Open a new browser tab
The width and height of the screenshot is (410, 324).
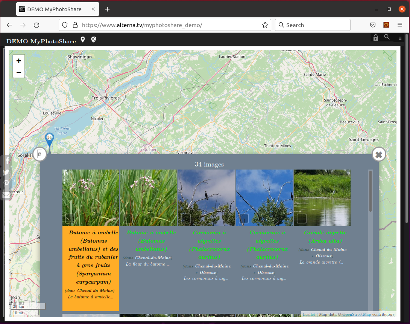point(108,9)
